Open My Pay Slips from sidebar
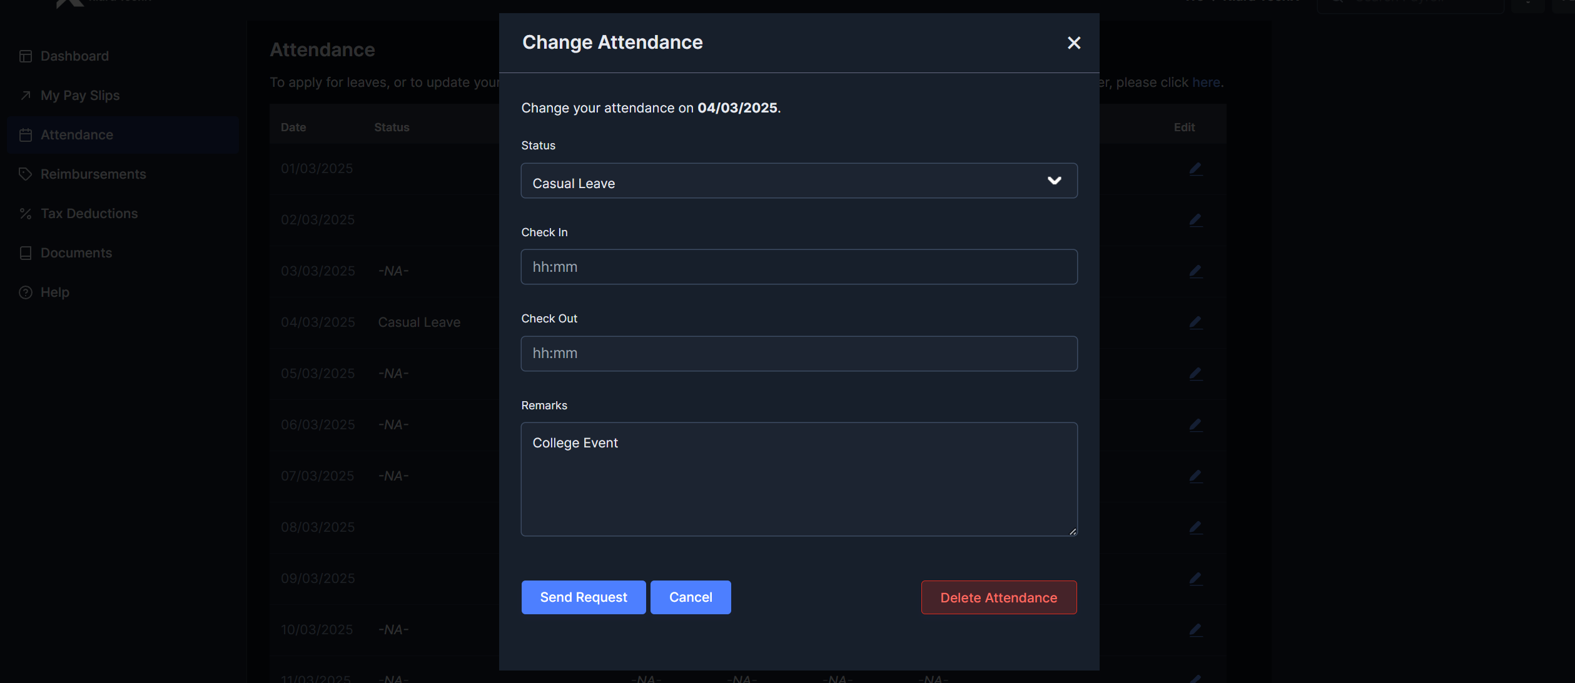The image size is (1575, 683). click(x=79, y=96)
